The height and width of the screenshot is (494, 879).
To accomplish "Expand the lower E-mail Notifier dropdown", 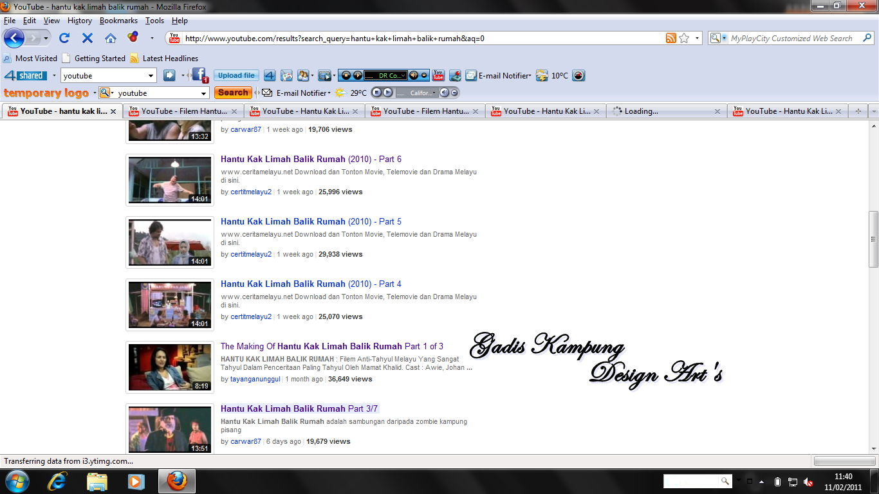I will [x=330, y=93].
